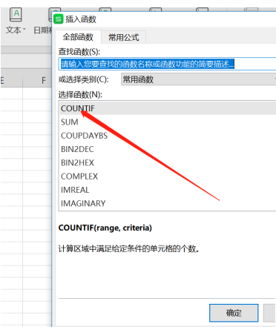This screenshot has height=327, width=276.
Task: Click the 文本 text function icon
Action: (x=16, y=15)
